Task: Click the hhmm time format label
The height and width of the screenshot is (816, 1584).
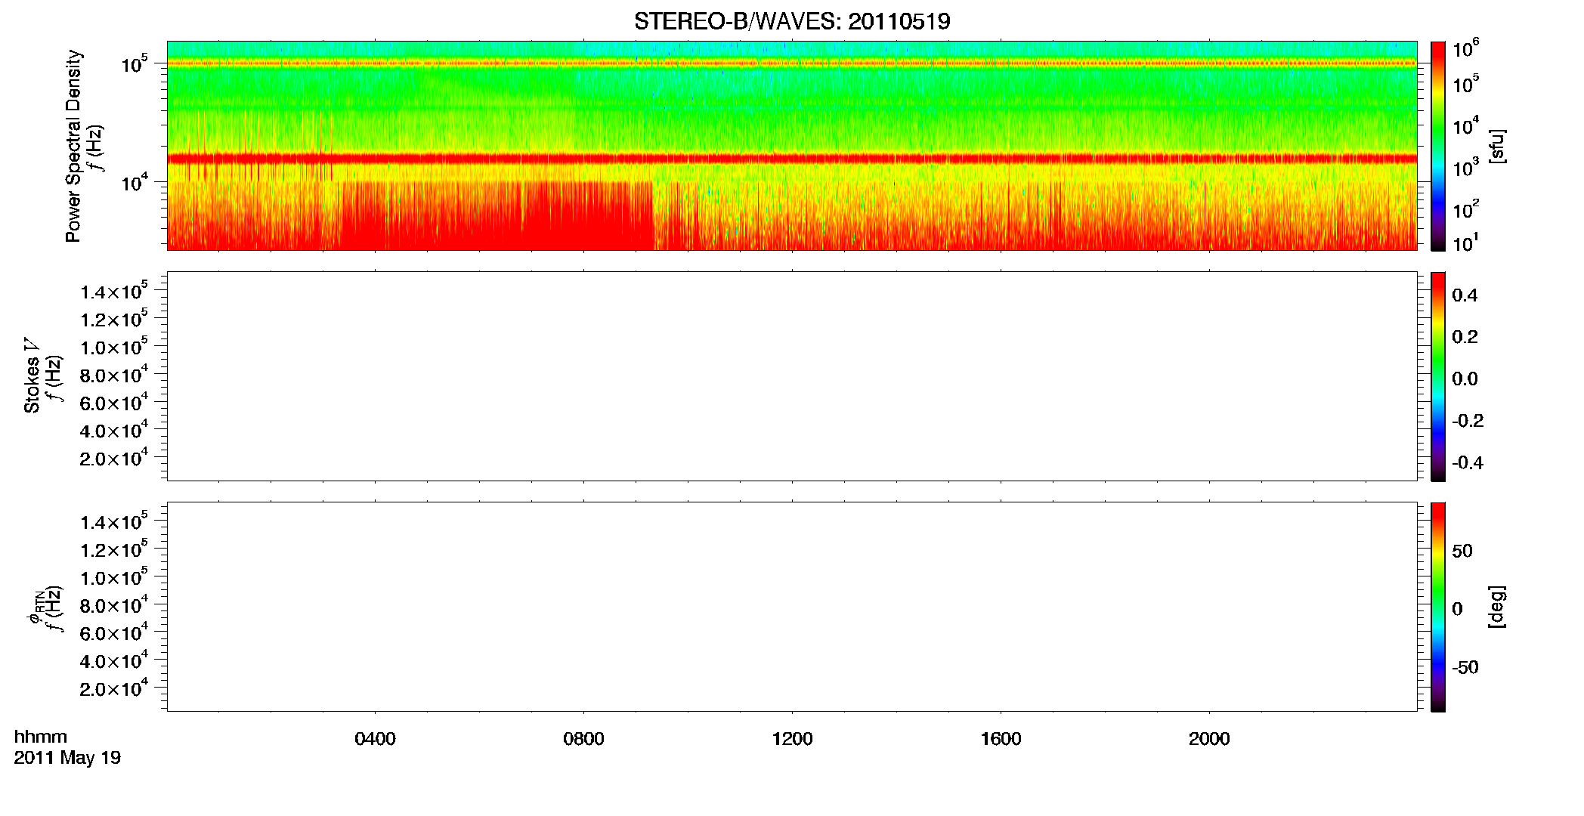Action: point(41,737)
